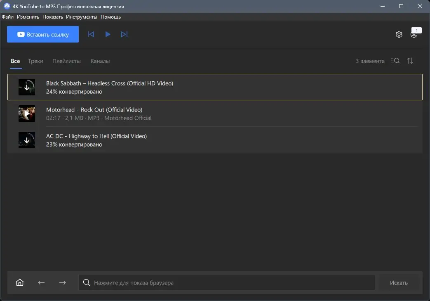Open the list search filter icon

395,61
